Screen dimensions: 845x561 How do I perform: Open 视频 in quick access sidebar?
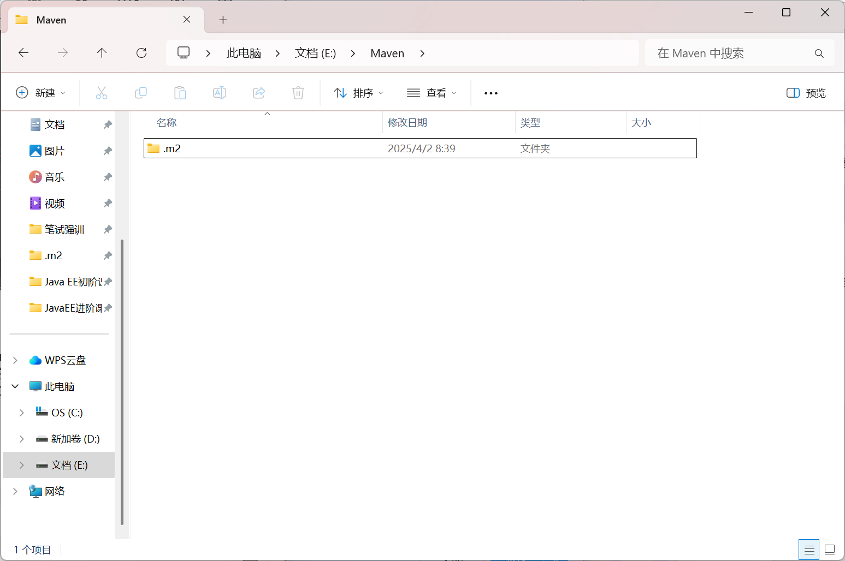coord(55,203)
